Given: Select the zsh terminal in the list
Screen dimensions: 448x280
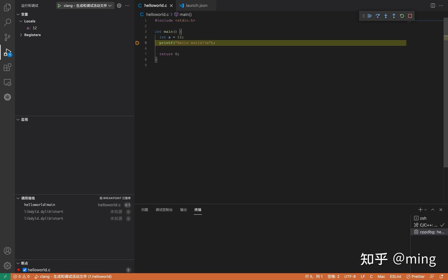Looking at the screenshot, I should 429,218.
